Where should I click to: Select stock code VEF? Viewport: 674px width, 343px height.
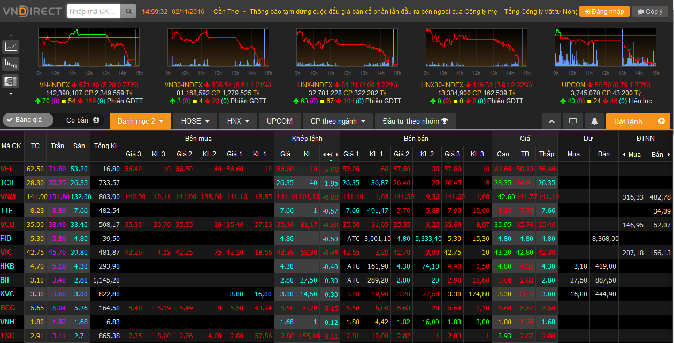(x=7, y=169)
